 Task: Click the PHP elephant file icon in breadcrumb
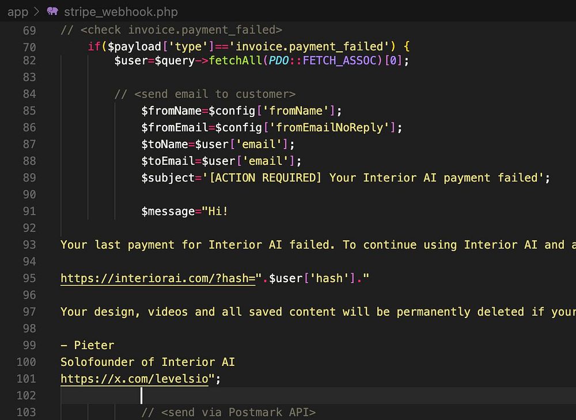point(52,11)
